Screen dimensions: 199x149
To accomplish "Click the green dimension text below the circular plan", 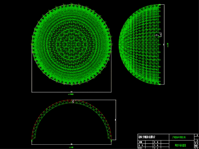I will pos(71,94).
